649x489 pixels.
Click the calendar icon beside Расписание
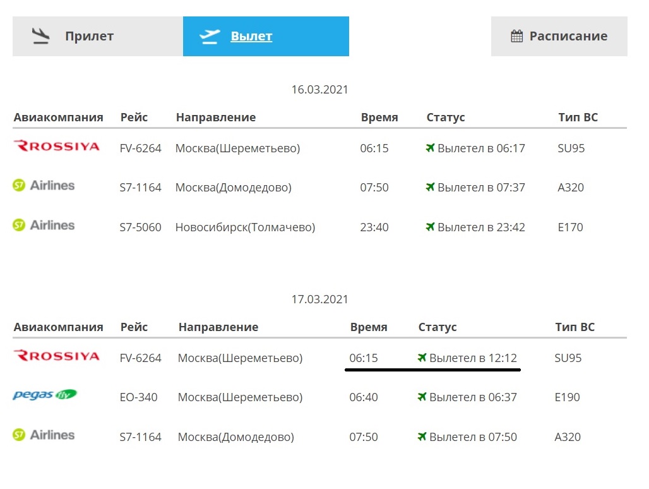[x=516, y=36]
